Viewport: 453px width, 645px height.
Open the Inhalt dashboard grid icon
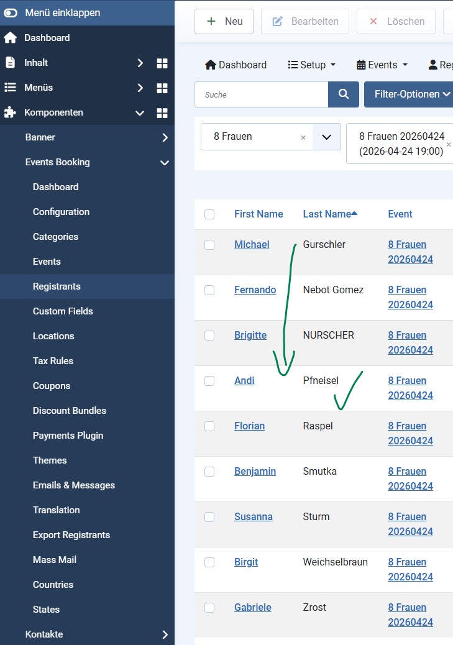tap(162, 63)
